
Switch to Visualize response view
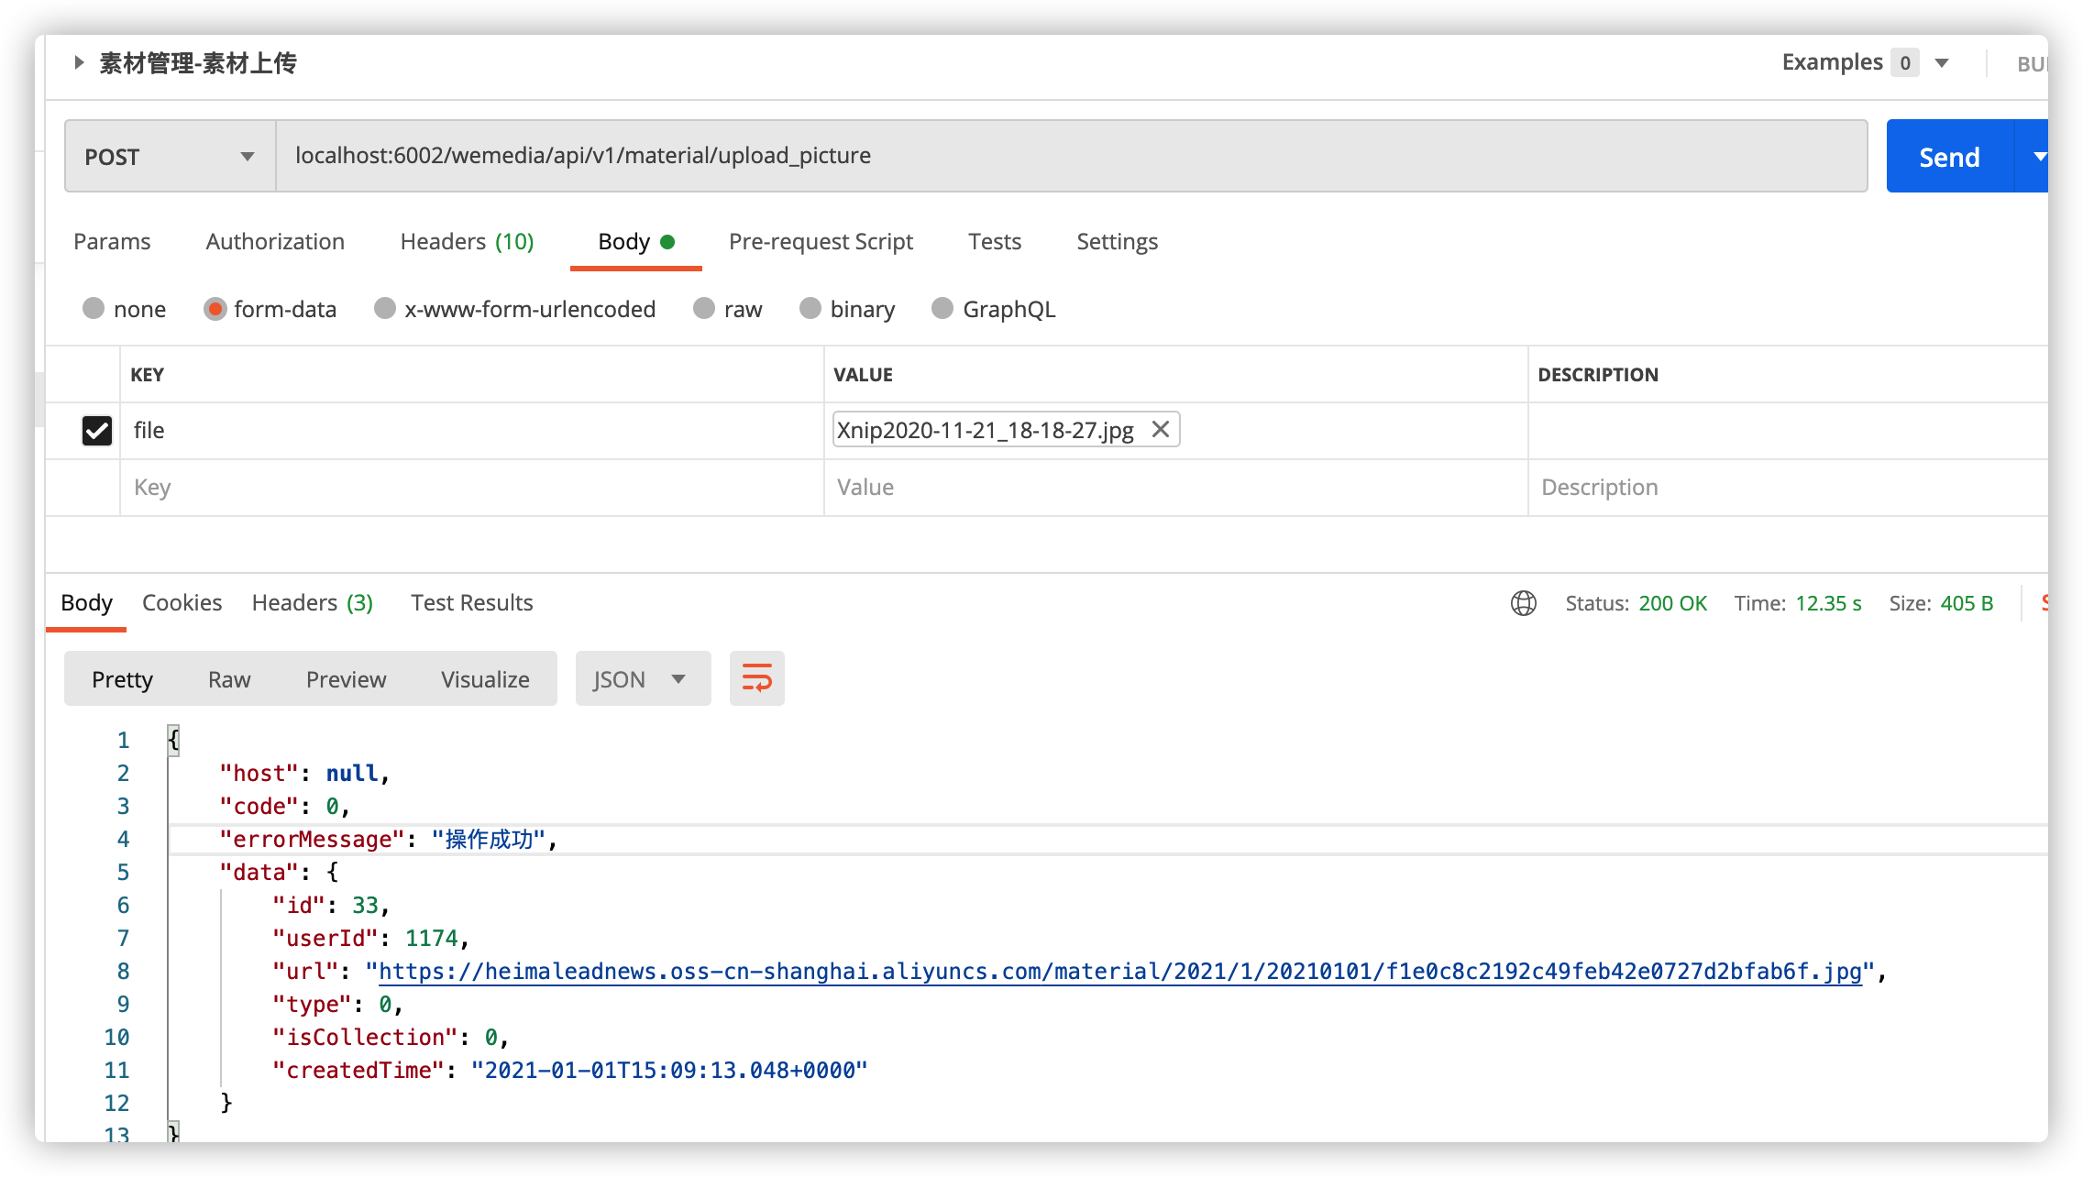(x=485, y=679)
